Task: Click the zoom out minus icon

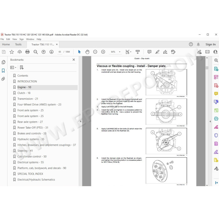Action: pyautogui.click(x=95, y=52)
